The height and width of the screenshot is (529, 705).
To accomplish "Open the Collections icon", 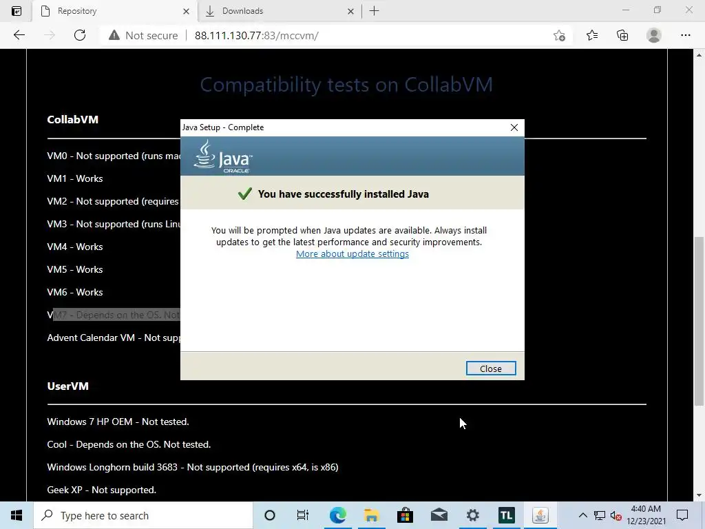I will [622, 35].
